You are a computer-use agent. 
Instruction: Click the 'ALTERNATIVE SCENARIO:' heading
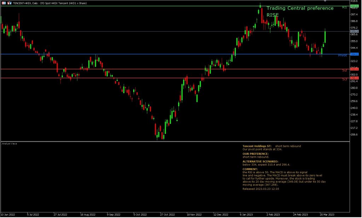[261, 162]
